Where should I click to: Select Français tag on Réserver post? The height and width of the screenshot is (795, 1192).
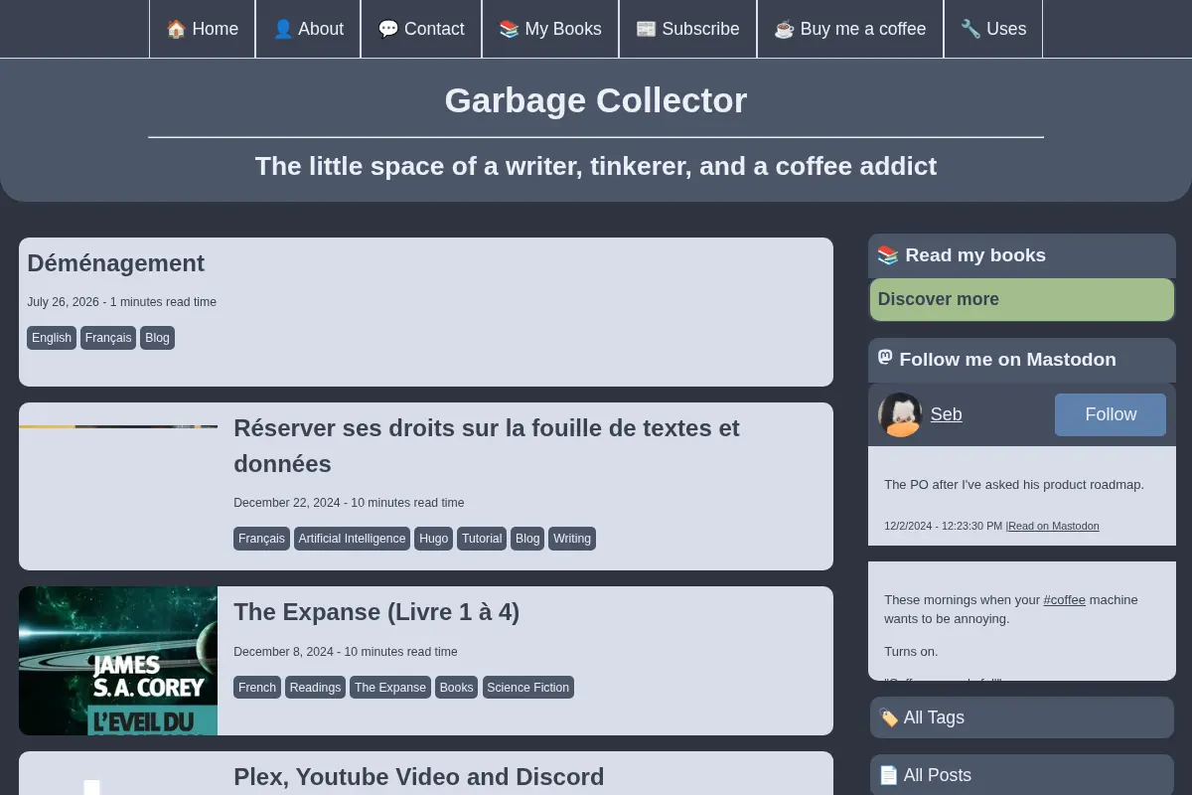[261, 539]
